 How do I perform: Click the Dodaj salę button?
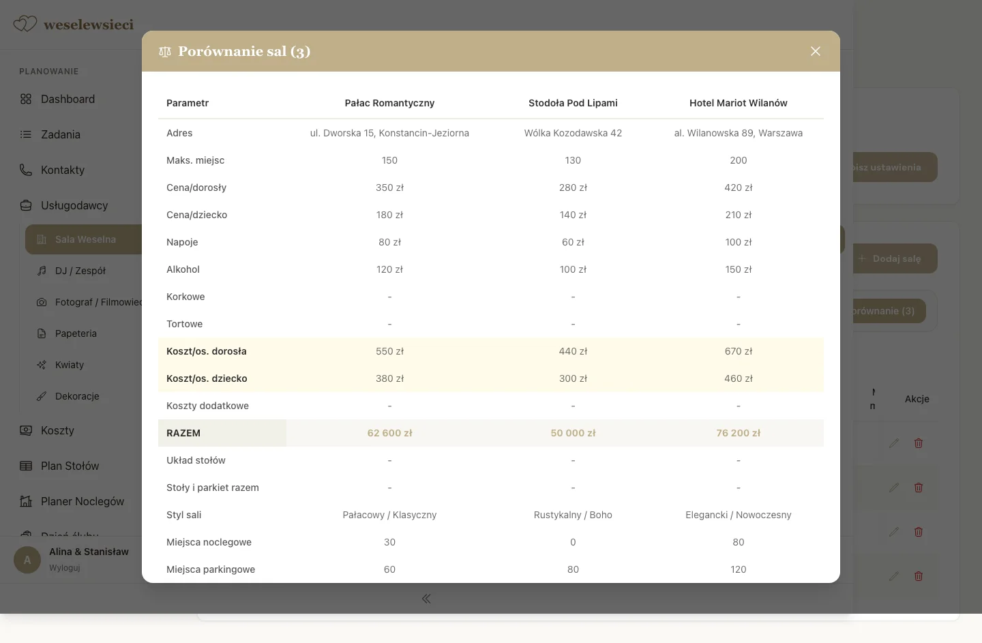tap(895, 258)
